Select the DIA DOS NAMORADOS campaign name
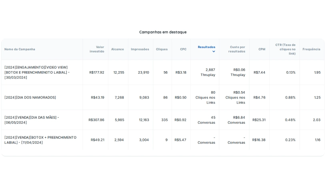328x186 pixels. pyautogui.click(x=30, y=98)
